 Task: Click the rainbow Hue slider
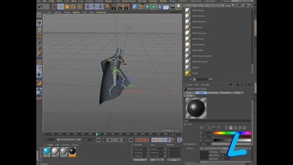(232, 133)
